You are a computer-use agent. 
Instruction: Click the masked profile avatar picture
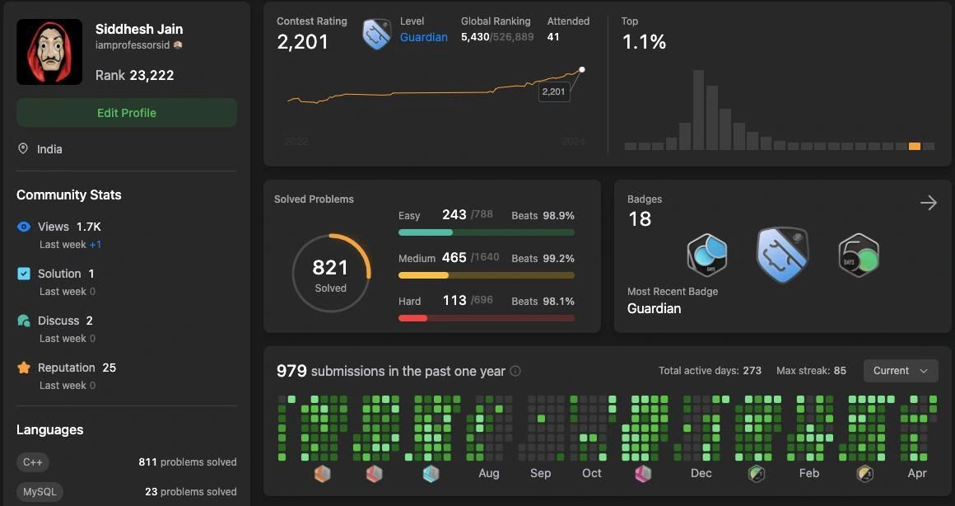point(49,52)
